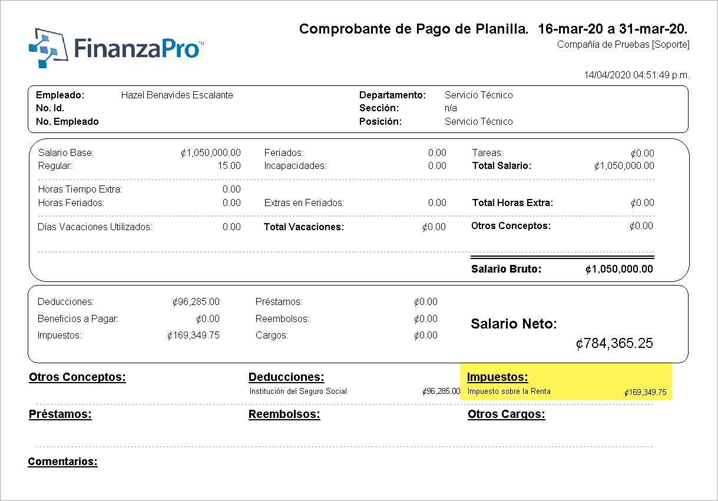Click the 'Posición:' label

(380, 122)
